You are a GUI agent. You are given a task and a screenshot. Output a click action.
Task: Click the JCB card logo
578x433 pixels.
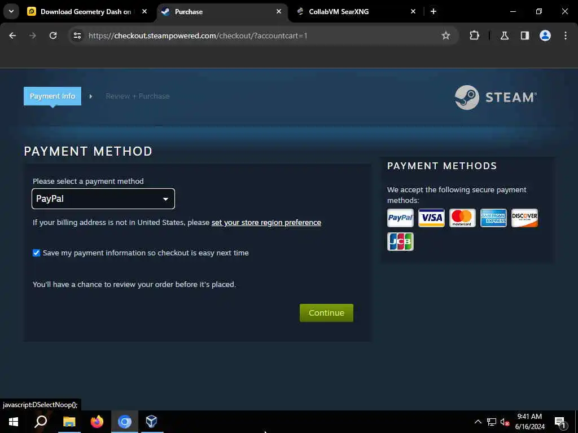(400, 241)
